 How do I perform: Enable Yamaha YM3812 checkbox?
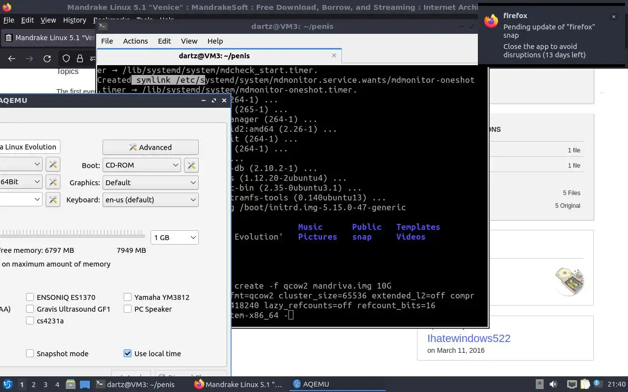point(128,297)
